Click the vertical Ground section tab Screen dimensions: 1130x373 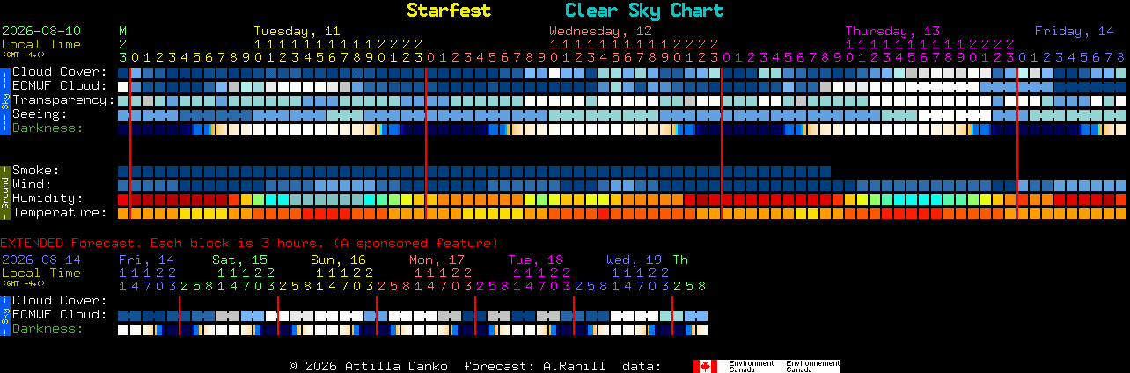[x=4, y=192]
